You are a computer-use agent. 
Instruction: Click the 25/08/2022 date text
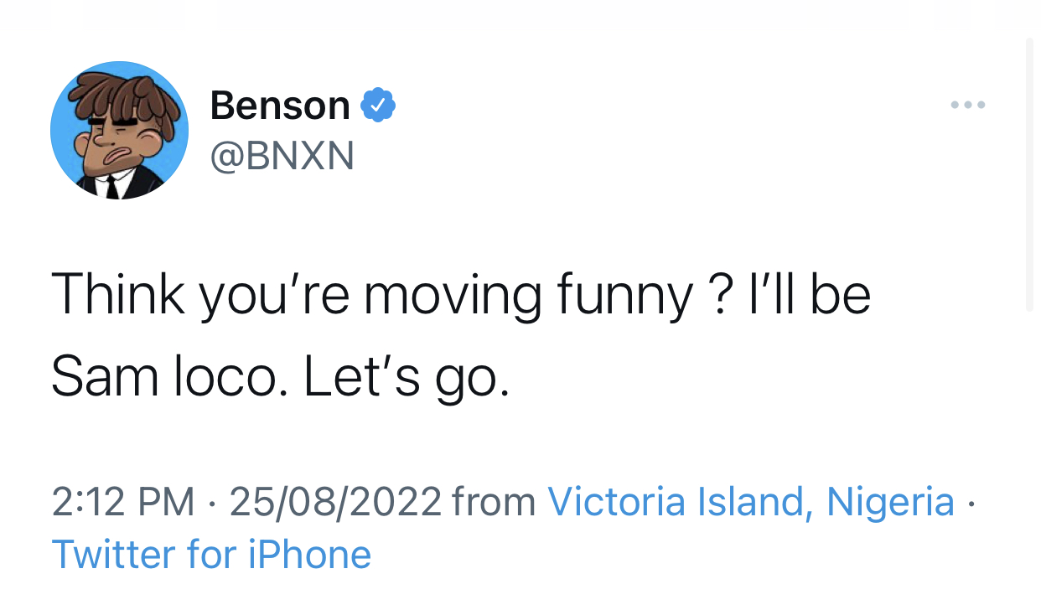tap(335, 502)
